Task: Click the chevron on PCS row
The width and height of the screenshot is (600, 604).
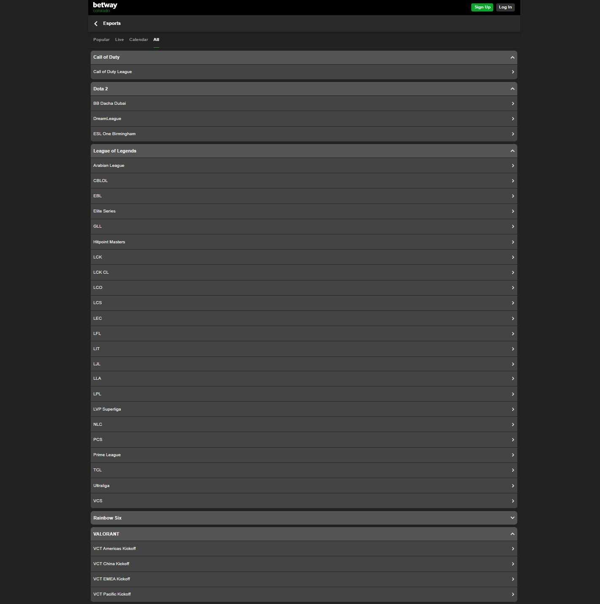Action: (513, 440)
